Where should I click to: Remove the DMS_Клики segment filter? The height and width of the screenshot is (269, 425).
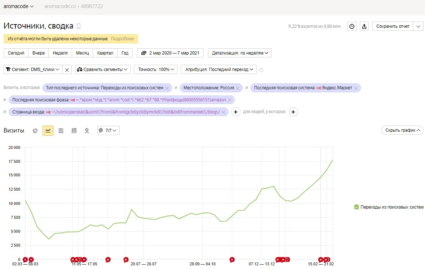pos(67,70)
